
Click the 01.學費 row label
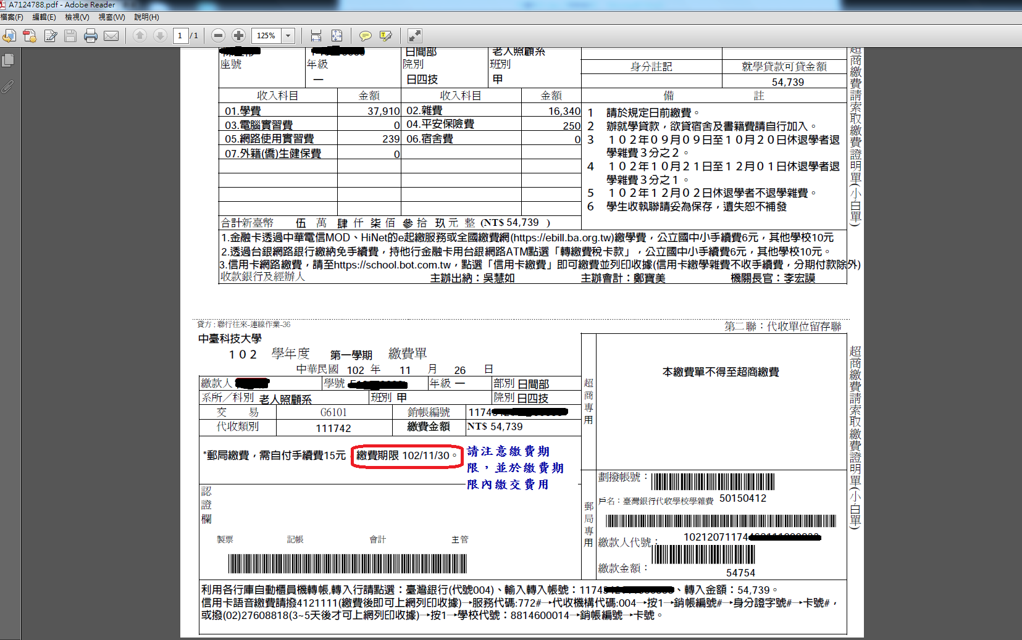243,111
